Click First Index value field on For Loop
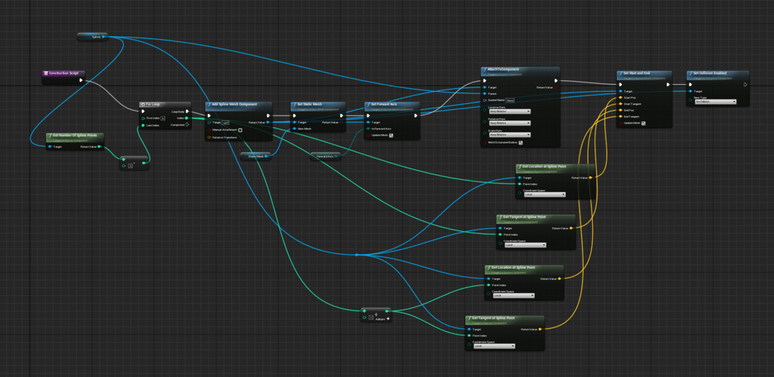The width and height of the screenshot is (774, 377). 163,119
